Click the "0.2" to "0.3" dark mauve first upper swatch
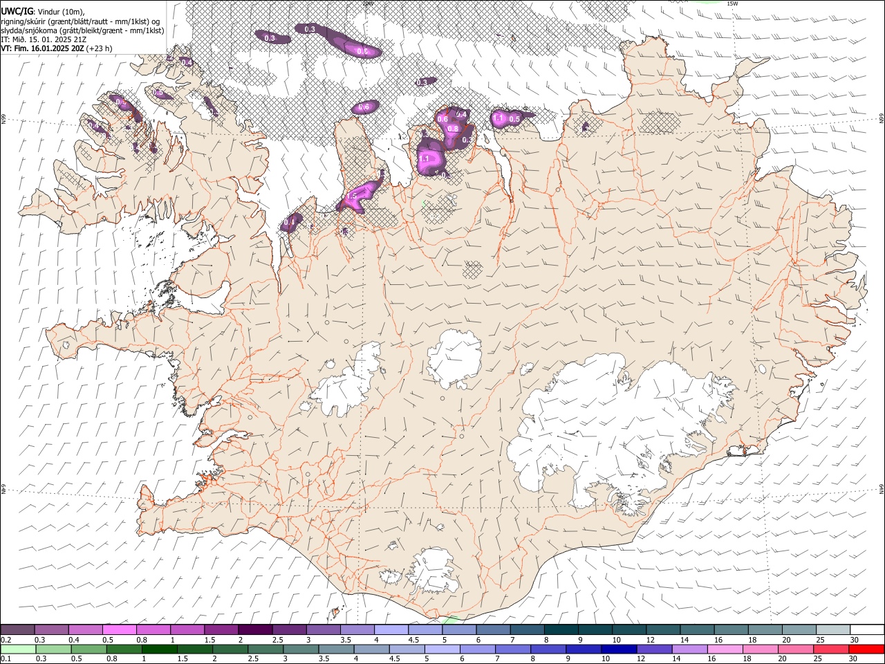The image size is (885, 664). (18, 629)
